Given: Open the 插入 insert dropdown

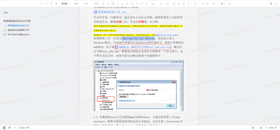Looking at the screenshot, I should point(65,4).
